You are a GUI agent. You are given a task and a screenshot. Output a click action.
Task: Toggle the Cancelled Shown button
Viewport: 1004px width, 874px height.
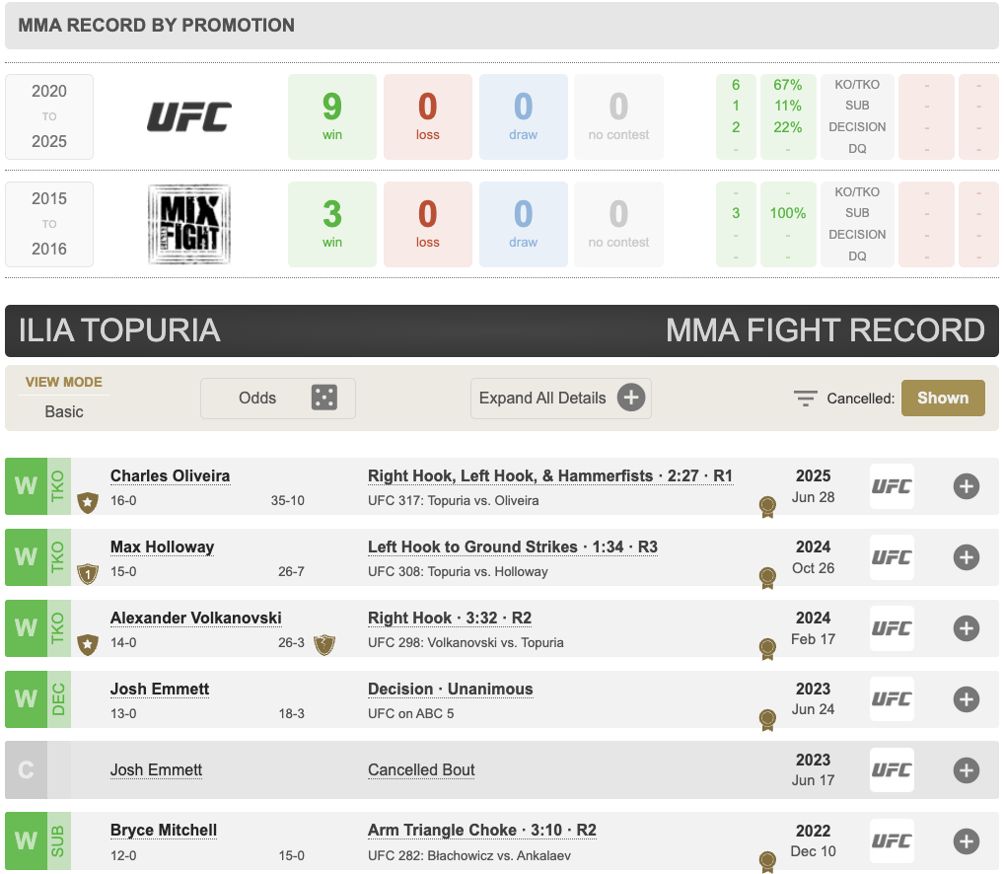click(x=943, y=399)
